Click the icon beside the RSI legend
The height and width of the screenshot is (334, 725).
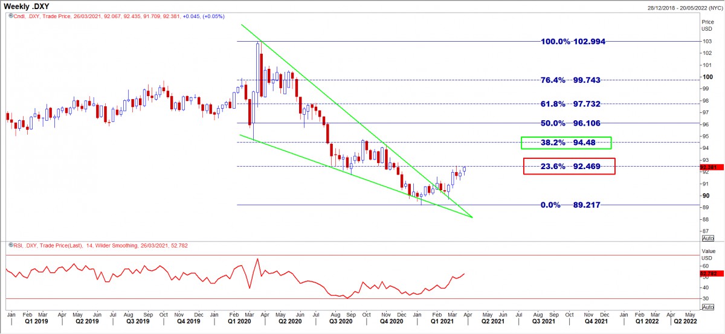pyautogui.click(x=10, y=245)
